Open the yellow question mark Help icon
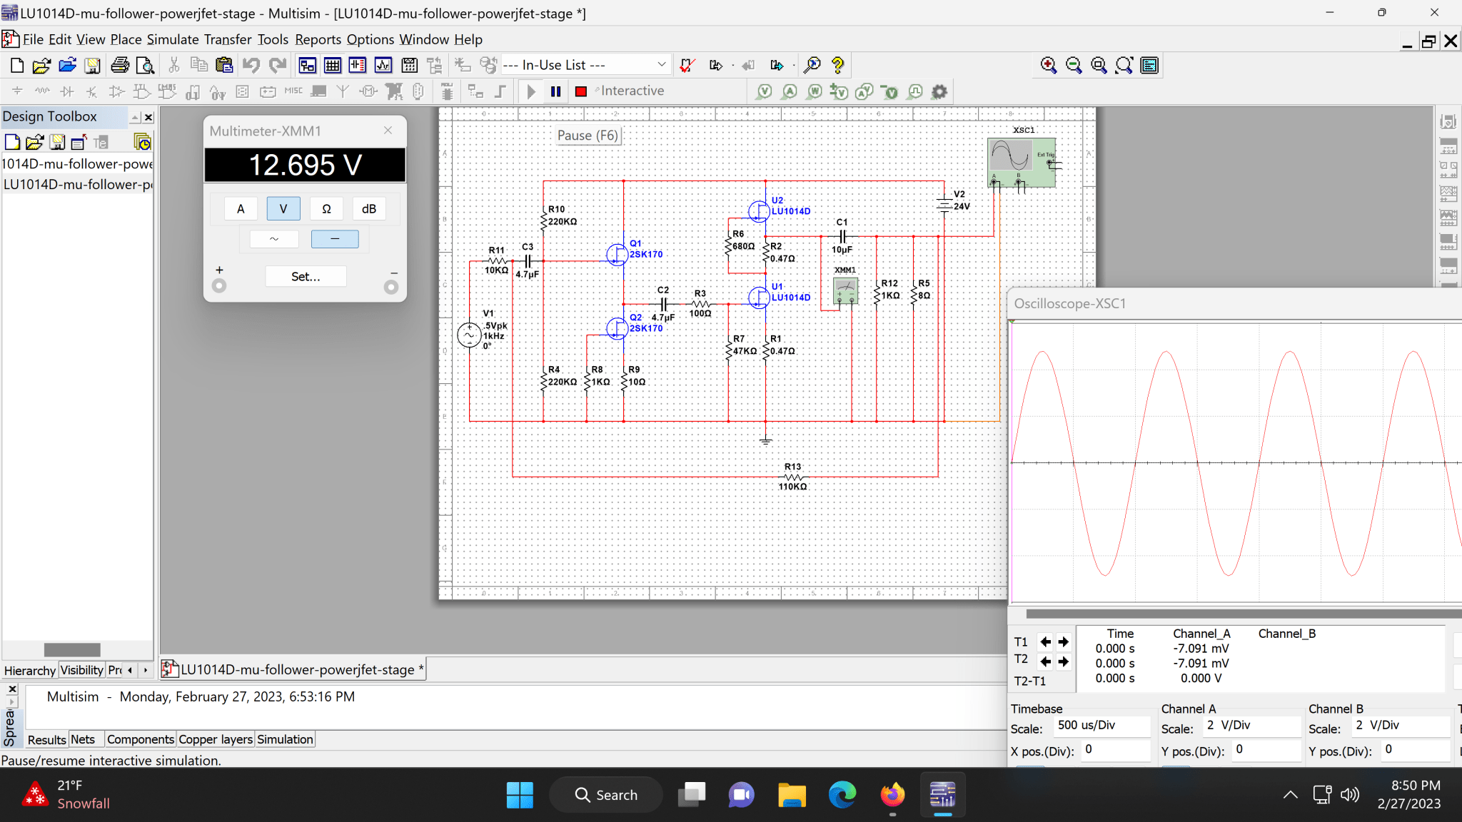Image resolution: width=1462 pixels, height=822 pixels. (837, 66)
